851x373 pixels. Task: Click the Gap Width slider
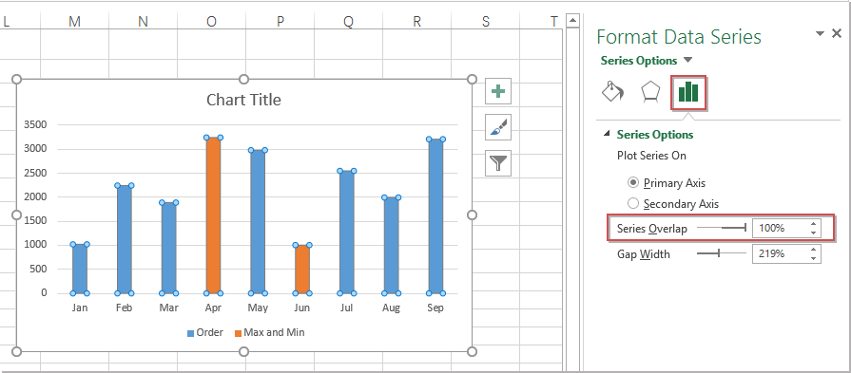(x=722, y=252)
